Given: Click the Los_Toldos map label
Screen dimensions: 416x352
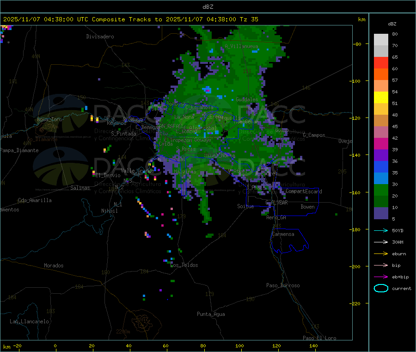Looking at the screenshot, I should click(184, 265).
